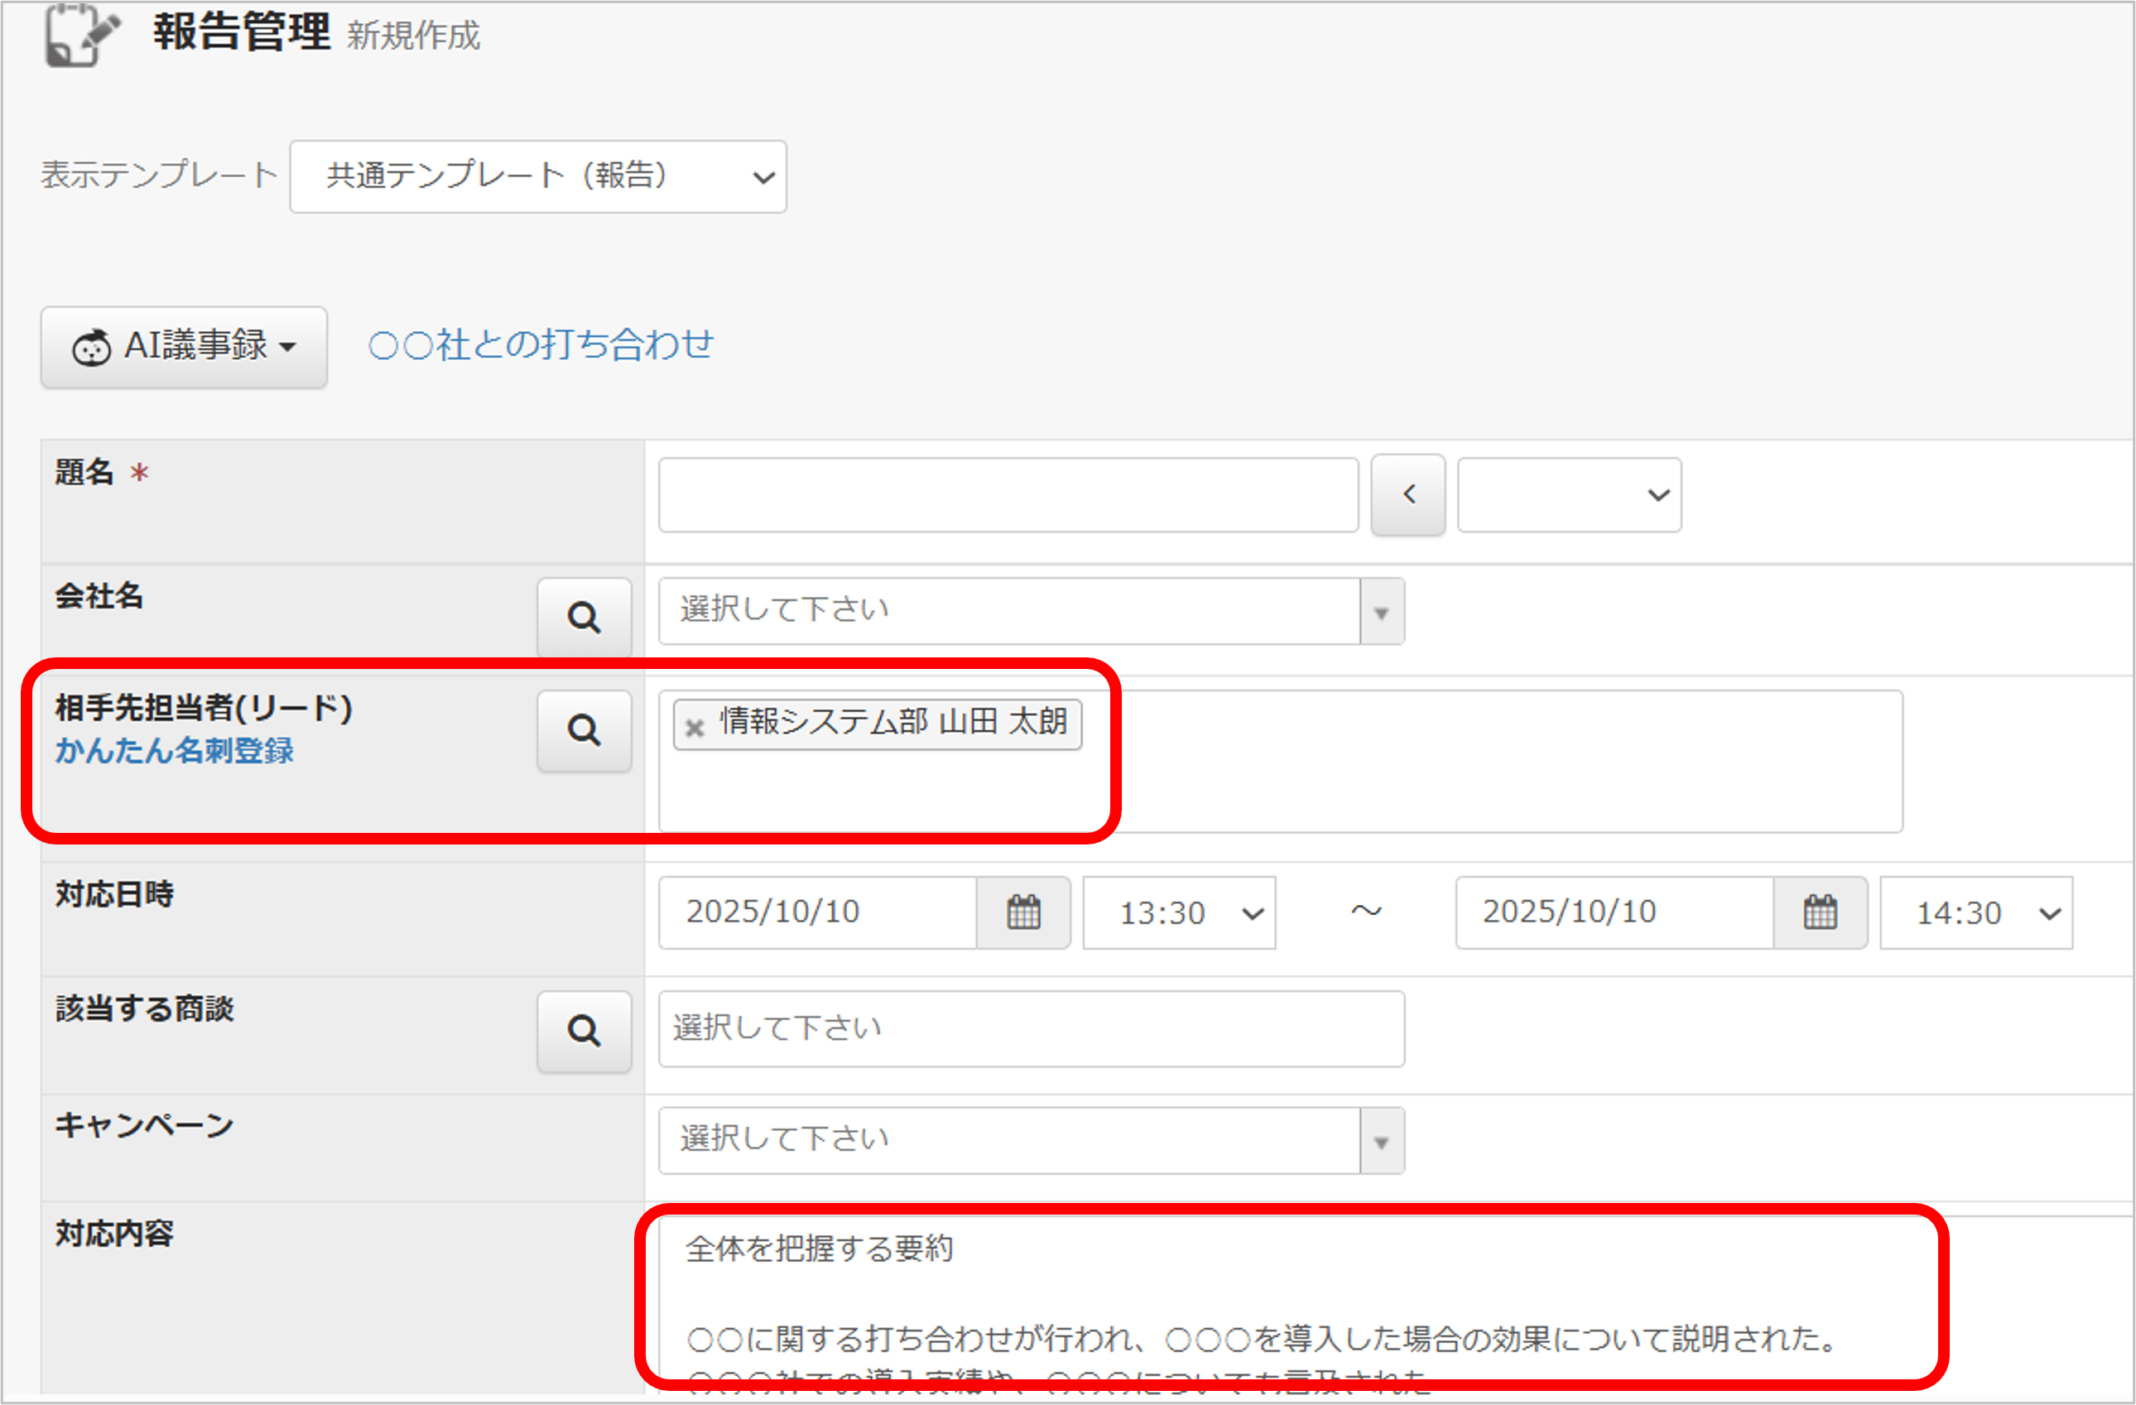This screenshot has height=1405, width=2136.
Task: Click the left arrow button next to 題名
Action: click(1408, 494)
